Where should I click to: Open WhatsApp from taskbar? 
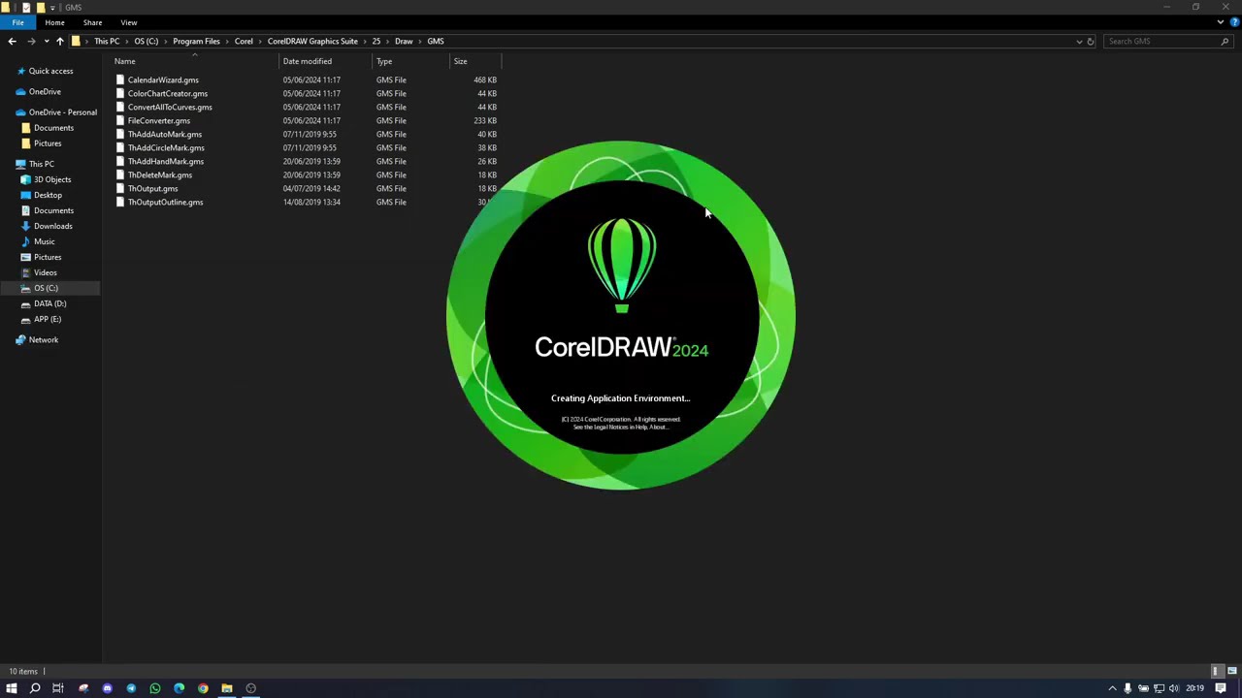155,688
